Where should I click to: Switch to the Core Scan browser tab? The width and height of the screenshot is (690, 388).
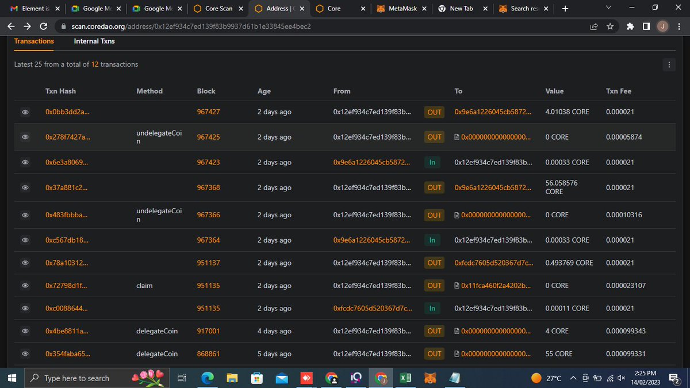[x=219, y=9]
